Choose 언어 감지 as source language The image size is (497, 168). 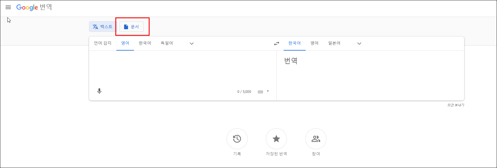[103, 43]
